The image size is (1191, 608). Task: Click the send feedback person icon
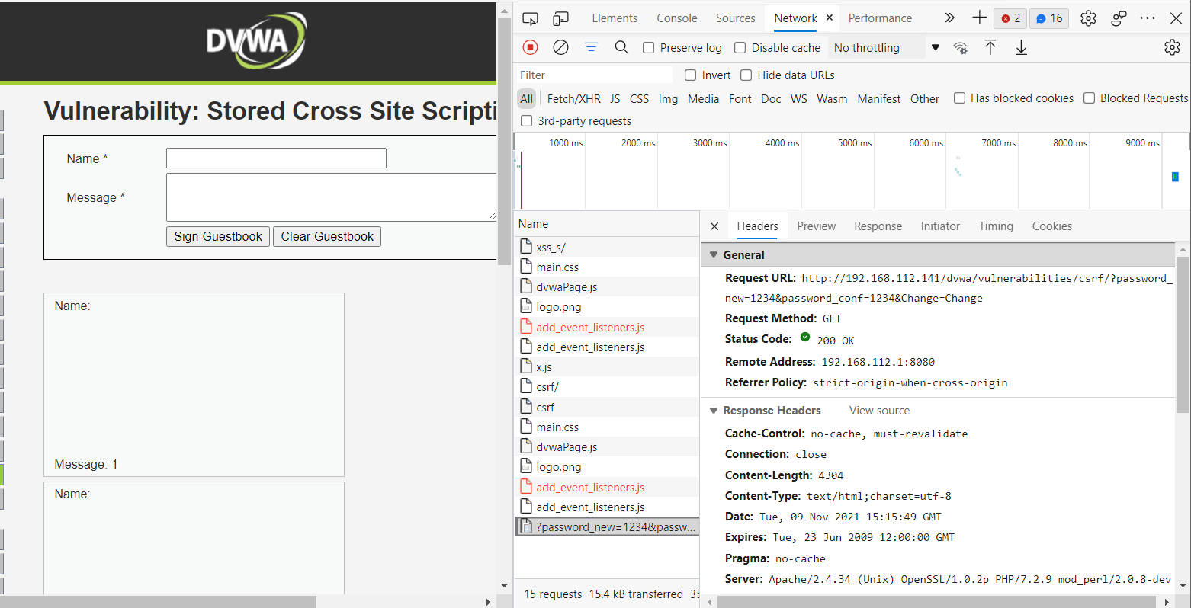coord(1119,18)
